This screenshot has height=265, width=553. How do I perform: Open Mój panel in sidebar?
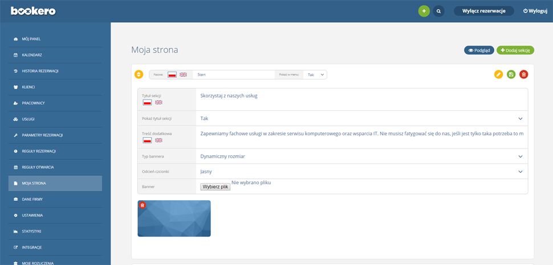[55, 39]
